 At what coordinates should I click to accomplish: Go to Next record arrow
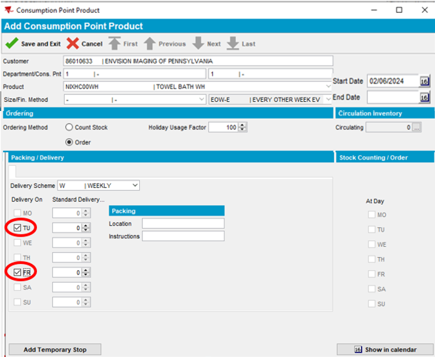click(198, 44)
